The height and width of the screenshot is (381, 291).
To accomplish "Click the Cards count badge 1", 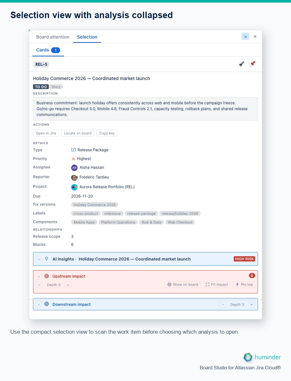I will (56, 50).
